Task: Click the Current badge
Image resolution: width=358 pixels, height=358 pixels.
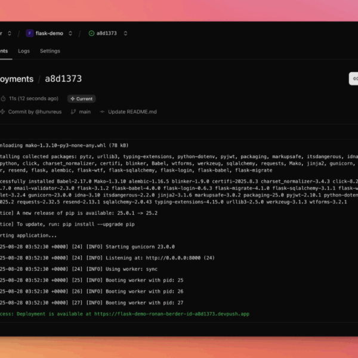Action: 81,99
